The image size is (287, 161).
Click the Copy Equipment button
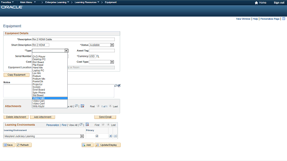point(17,75)
